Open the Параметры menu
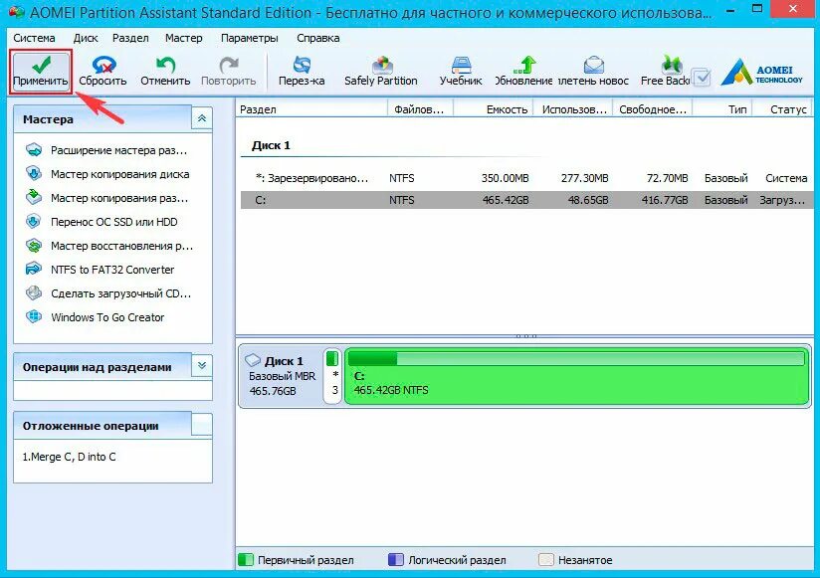 (250, 38)
